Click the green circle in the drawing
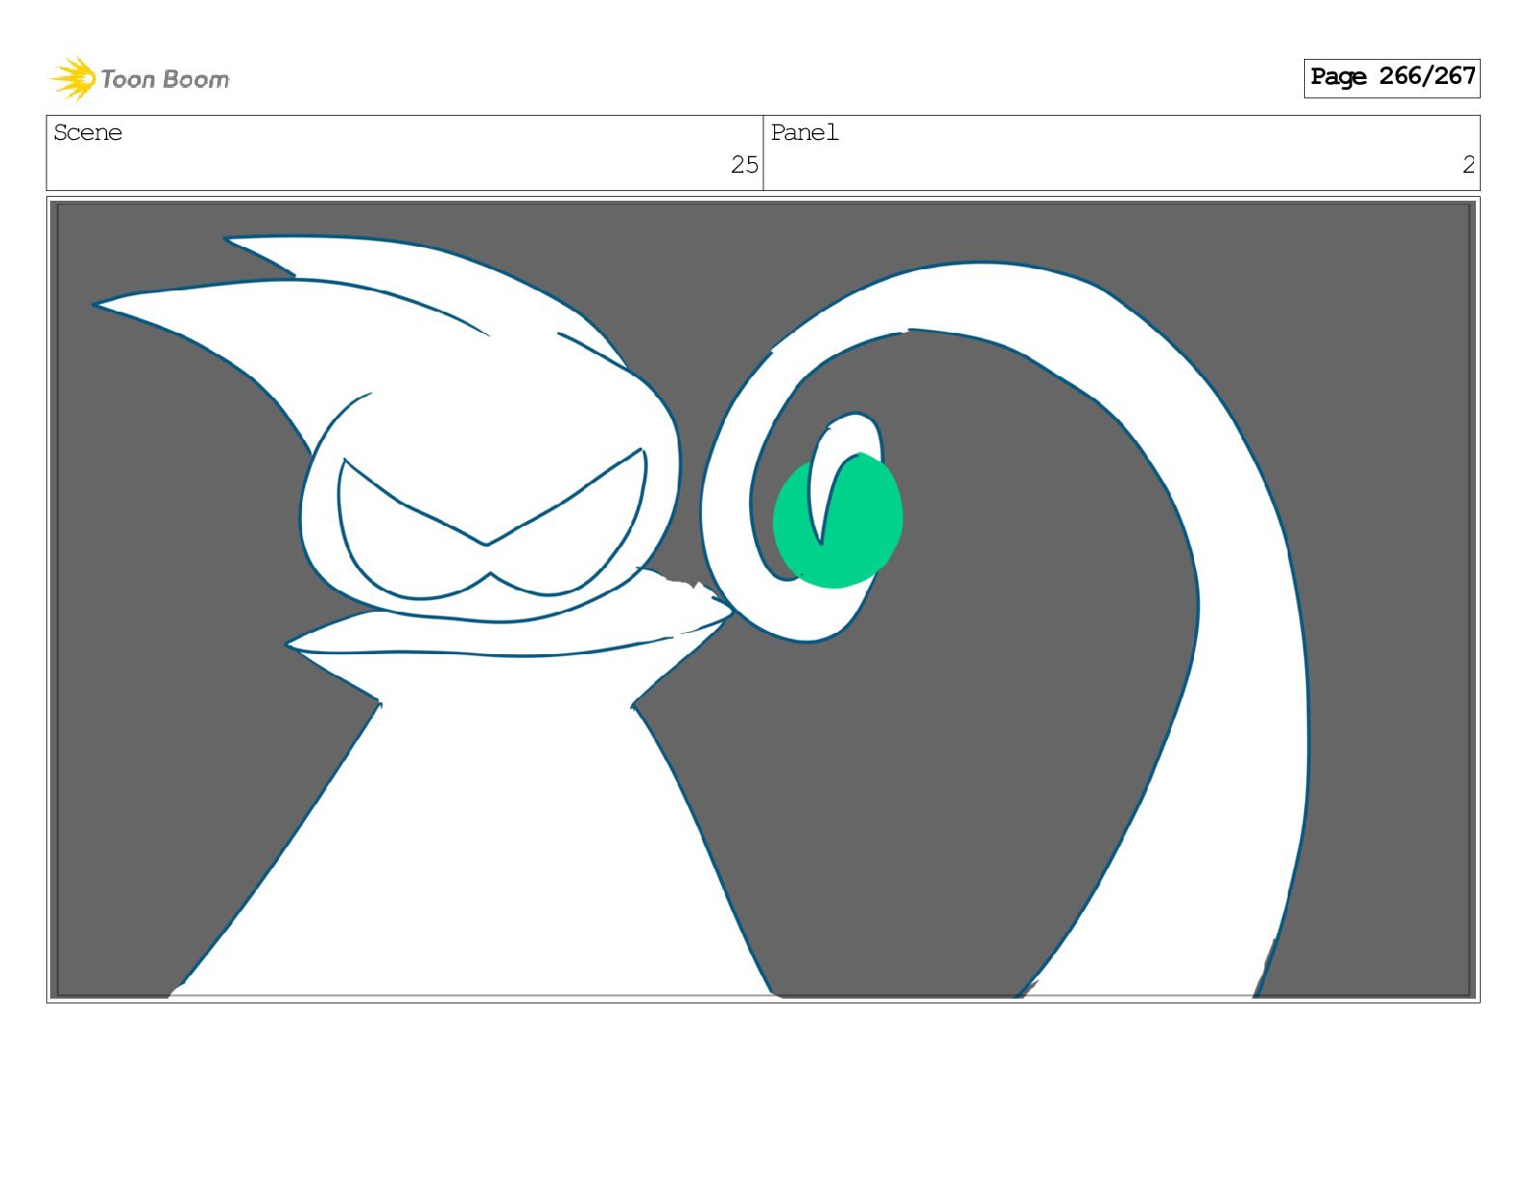 pyautogui.click(x=838, y=521)
